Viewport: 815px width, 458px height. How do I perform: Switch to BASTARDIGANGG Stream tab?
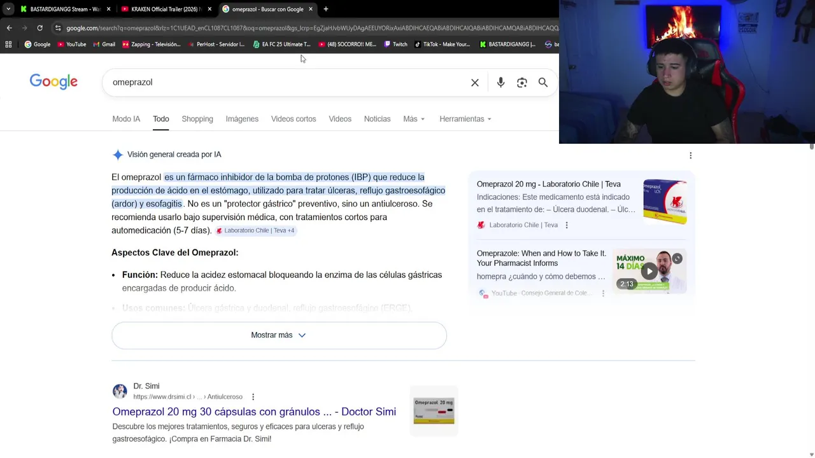64,9
